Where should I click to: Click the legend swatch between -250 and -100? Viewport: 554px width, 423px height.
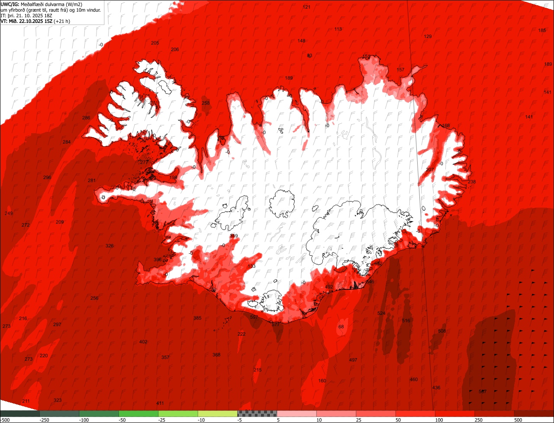click(60, 413)
